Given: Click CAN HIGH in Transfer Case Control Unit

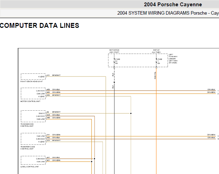Looking at the screenshot, I should tap(40, 139).
